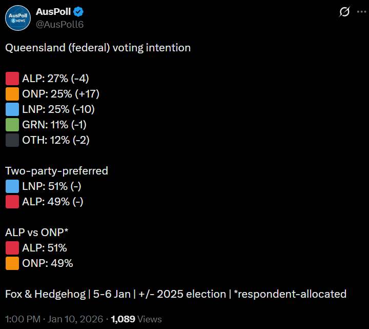Click the green square beside GRN 11%
Screen dimensions: 369x329
tap(12, 125)
